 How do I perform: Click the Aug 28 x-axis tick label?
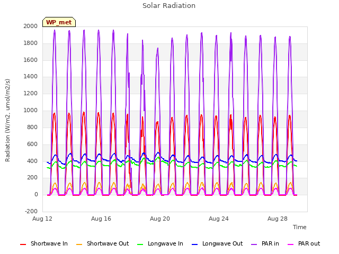pos(278,219)
